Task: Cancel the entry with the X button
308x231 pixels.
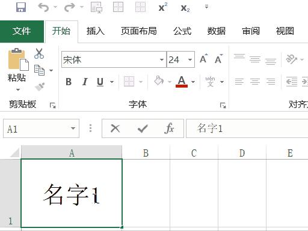Action: (115, 128)
